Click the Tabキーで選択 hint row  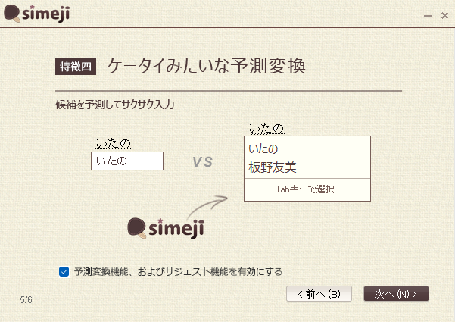tap(307, 189)
